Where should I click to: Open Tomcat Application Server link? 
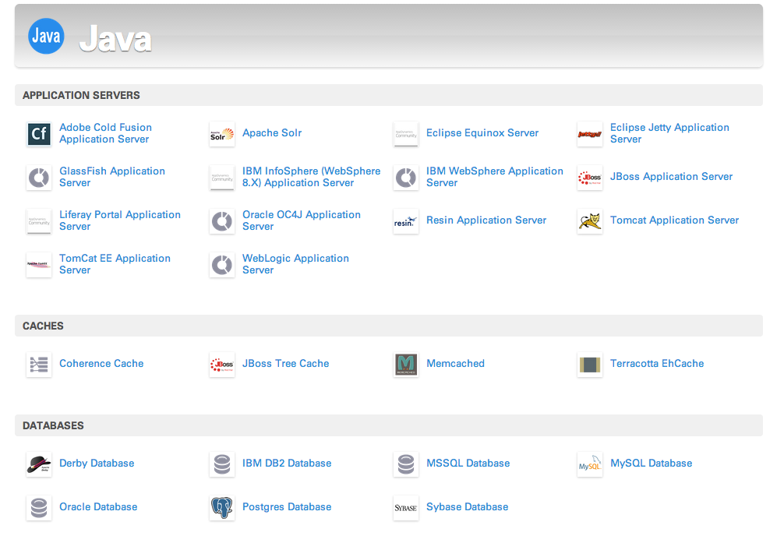(x=674, y=220)
